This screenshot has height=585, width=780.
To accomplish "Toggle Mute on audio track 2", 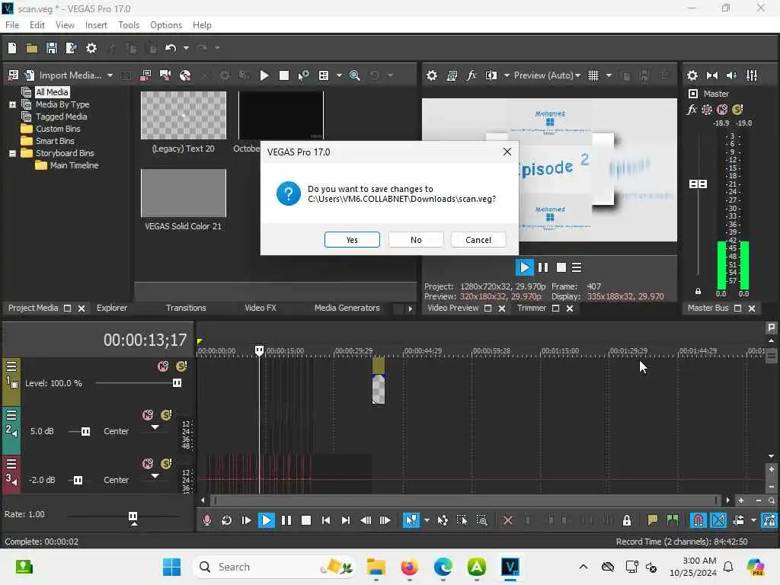I will click(x=148, y=415).
